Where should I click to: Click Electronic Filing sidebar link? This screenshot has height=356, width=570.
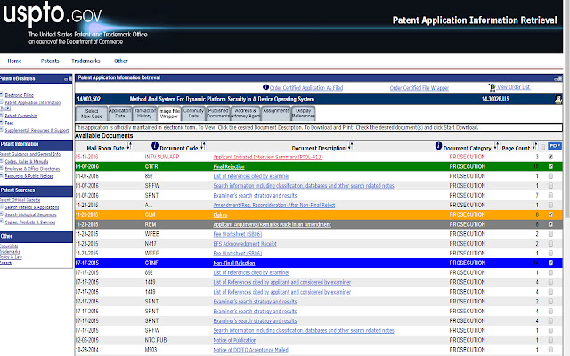(x=19, y=95)
